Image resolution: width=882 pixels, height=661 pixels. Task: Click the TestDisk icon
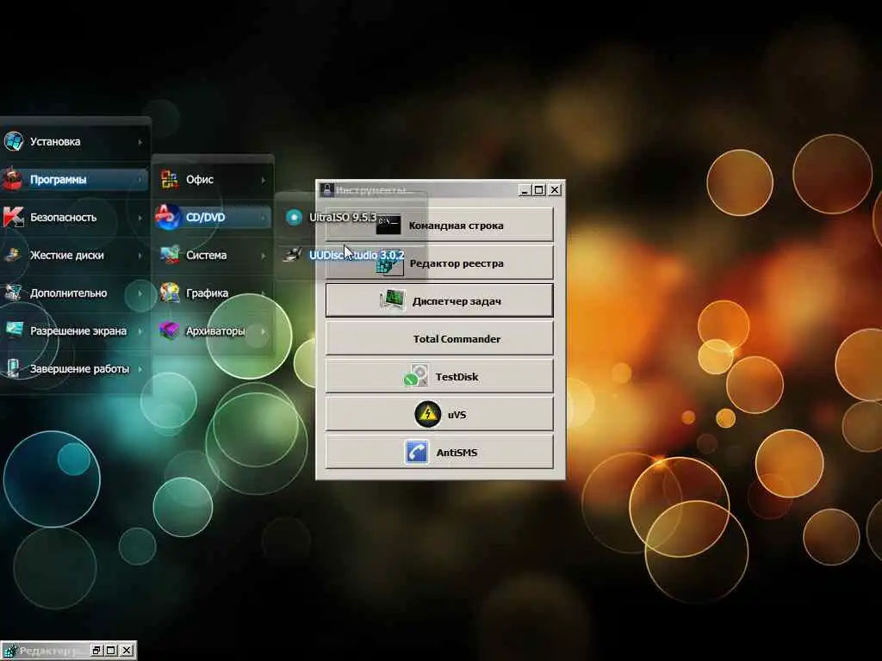click(x=416, y=375)
